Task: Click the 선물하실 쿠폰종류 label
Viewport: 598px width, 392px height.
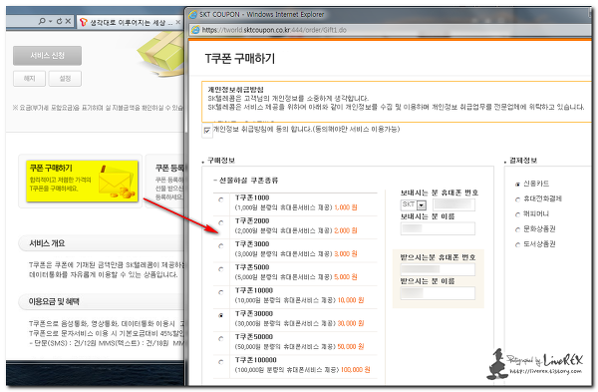Action: [x=248, y=181]
